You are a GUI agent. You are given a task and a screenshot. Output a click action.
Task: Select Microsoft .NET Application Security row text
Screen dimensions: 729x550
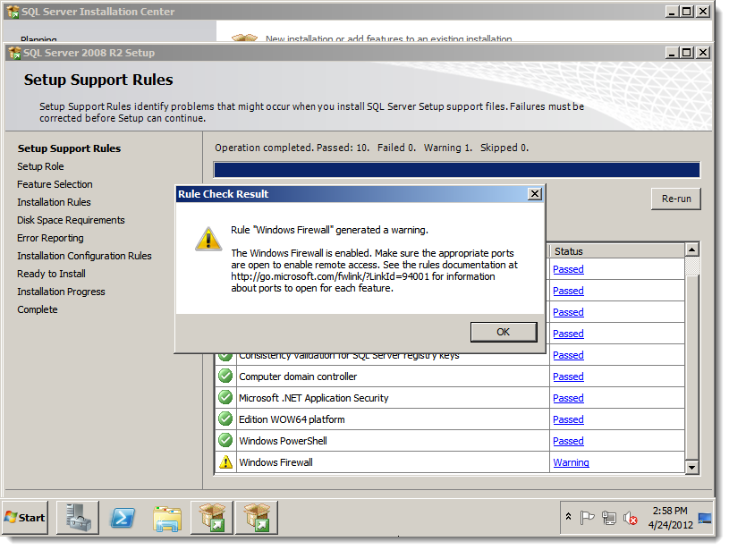tap(313, 399)
